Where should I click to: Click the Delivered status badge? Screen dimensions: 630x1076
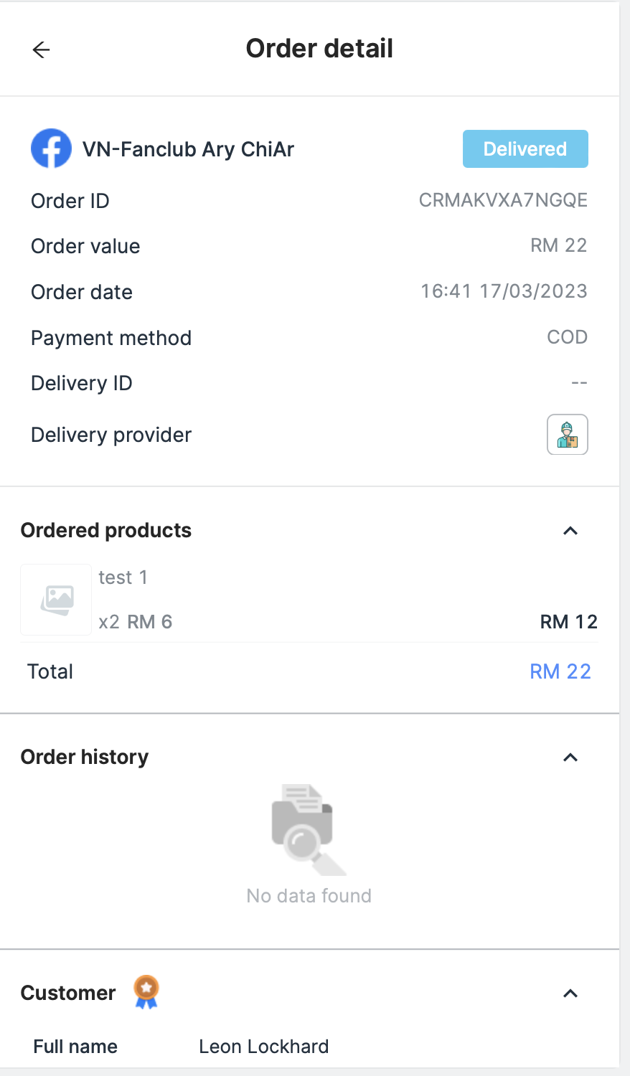pos(525,148)
